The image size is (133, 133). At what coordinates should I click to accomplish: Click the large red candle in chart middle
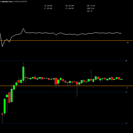coord(56,81)
